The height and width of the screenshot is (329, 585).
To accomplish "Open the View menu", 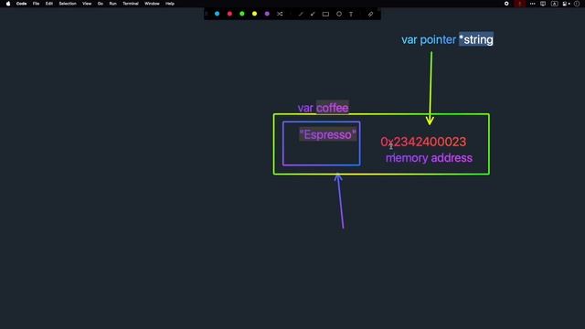I will tap(87, 4).
